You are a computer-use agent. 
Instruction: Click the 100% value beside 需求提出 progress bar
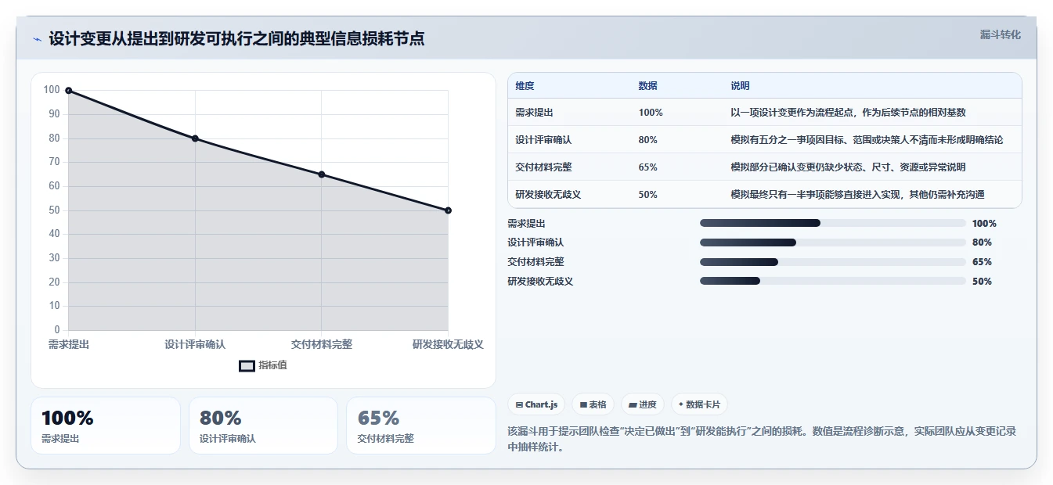point(984,224)
